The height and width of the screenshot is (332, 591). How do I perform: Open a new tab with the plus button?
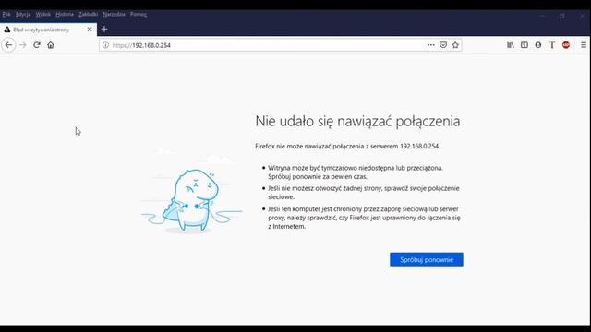[x=104, y=30]
